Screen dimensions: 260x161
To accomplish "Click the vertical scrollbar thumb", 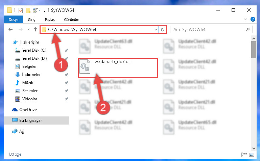I will 254,50.
